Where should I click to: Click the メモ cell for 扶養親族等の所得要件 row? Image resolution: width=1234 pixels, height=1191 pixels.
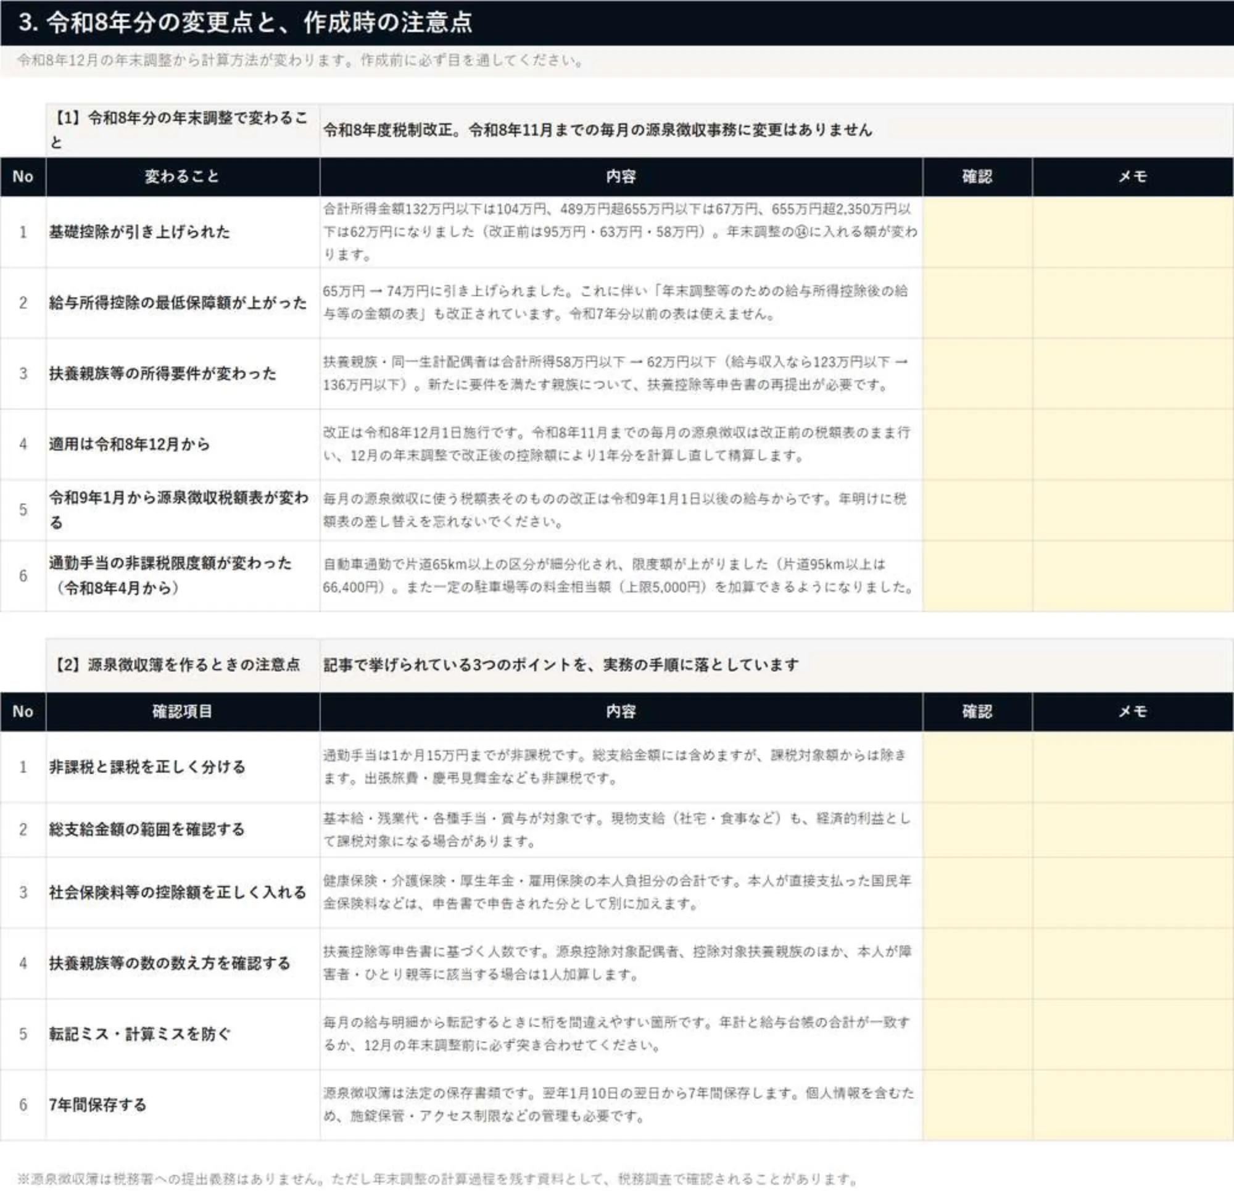click(x=1133, y=373)
